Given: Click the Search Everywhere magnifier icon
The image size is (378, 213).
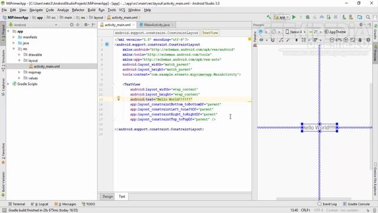Looking at the screenshot, I should pos(368,17).
